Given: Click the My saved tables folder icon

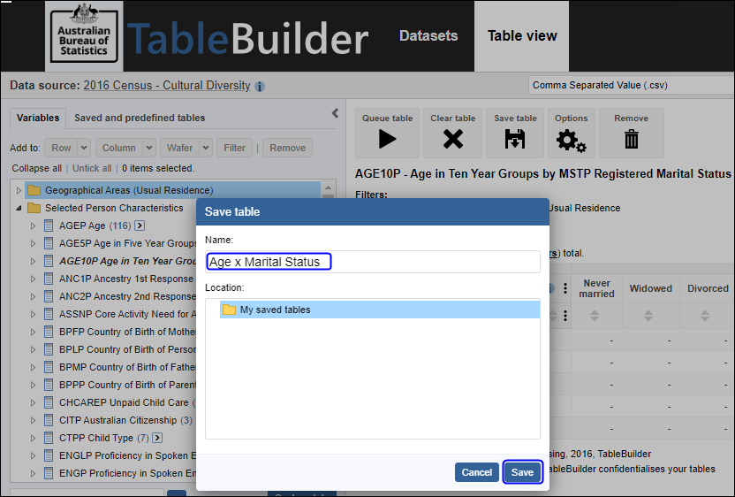Looking at the screenshot, I should [x=229, y=310].
